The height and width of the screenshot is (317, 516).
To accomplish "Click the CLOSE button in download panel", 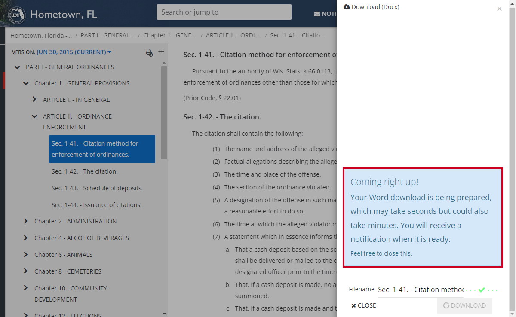I will [x=364, y=305].
